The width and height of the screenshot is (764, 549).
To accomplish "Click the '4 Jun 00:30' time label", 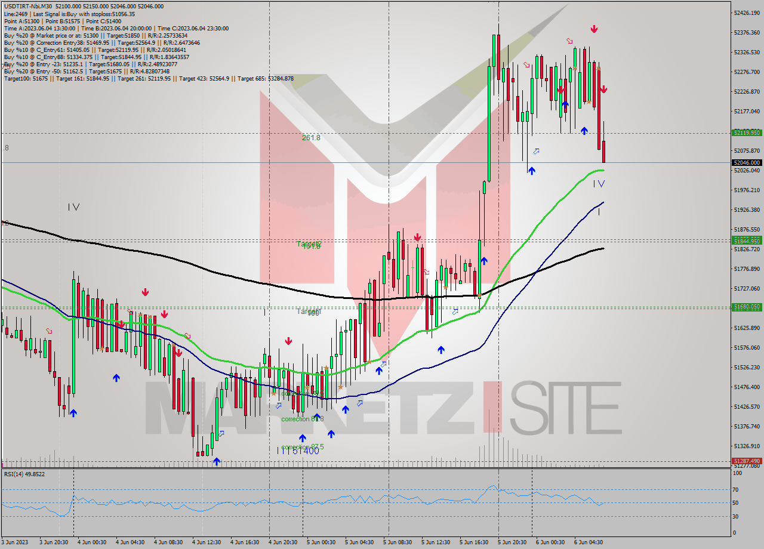I will click(x=93, y=542).
